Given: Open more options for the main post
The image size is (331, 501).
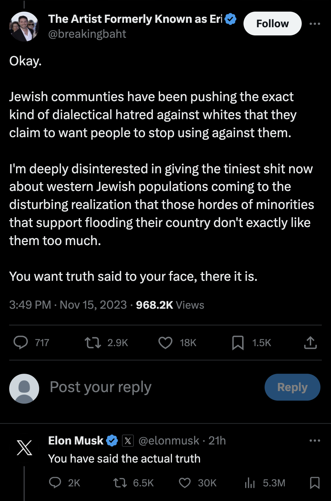Looking at the screenshot, I should click(x=315, y=24).
